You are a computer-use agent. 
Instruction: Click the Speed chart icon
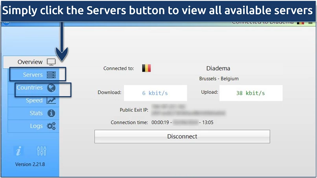(52, 100)
